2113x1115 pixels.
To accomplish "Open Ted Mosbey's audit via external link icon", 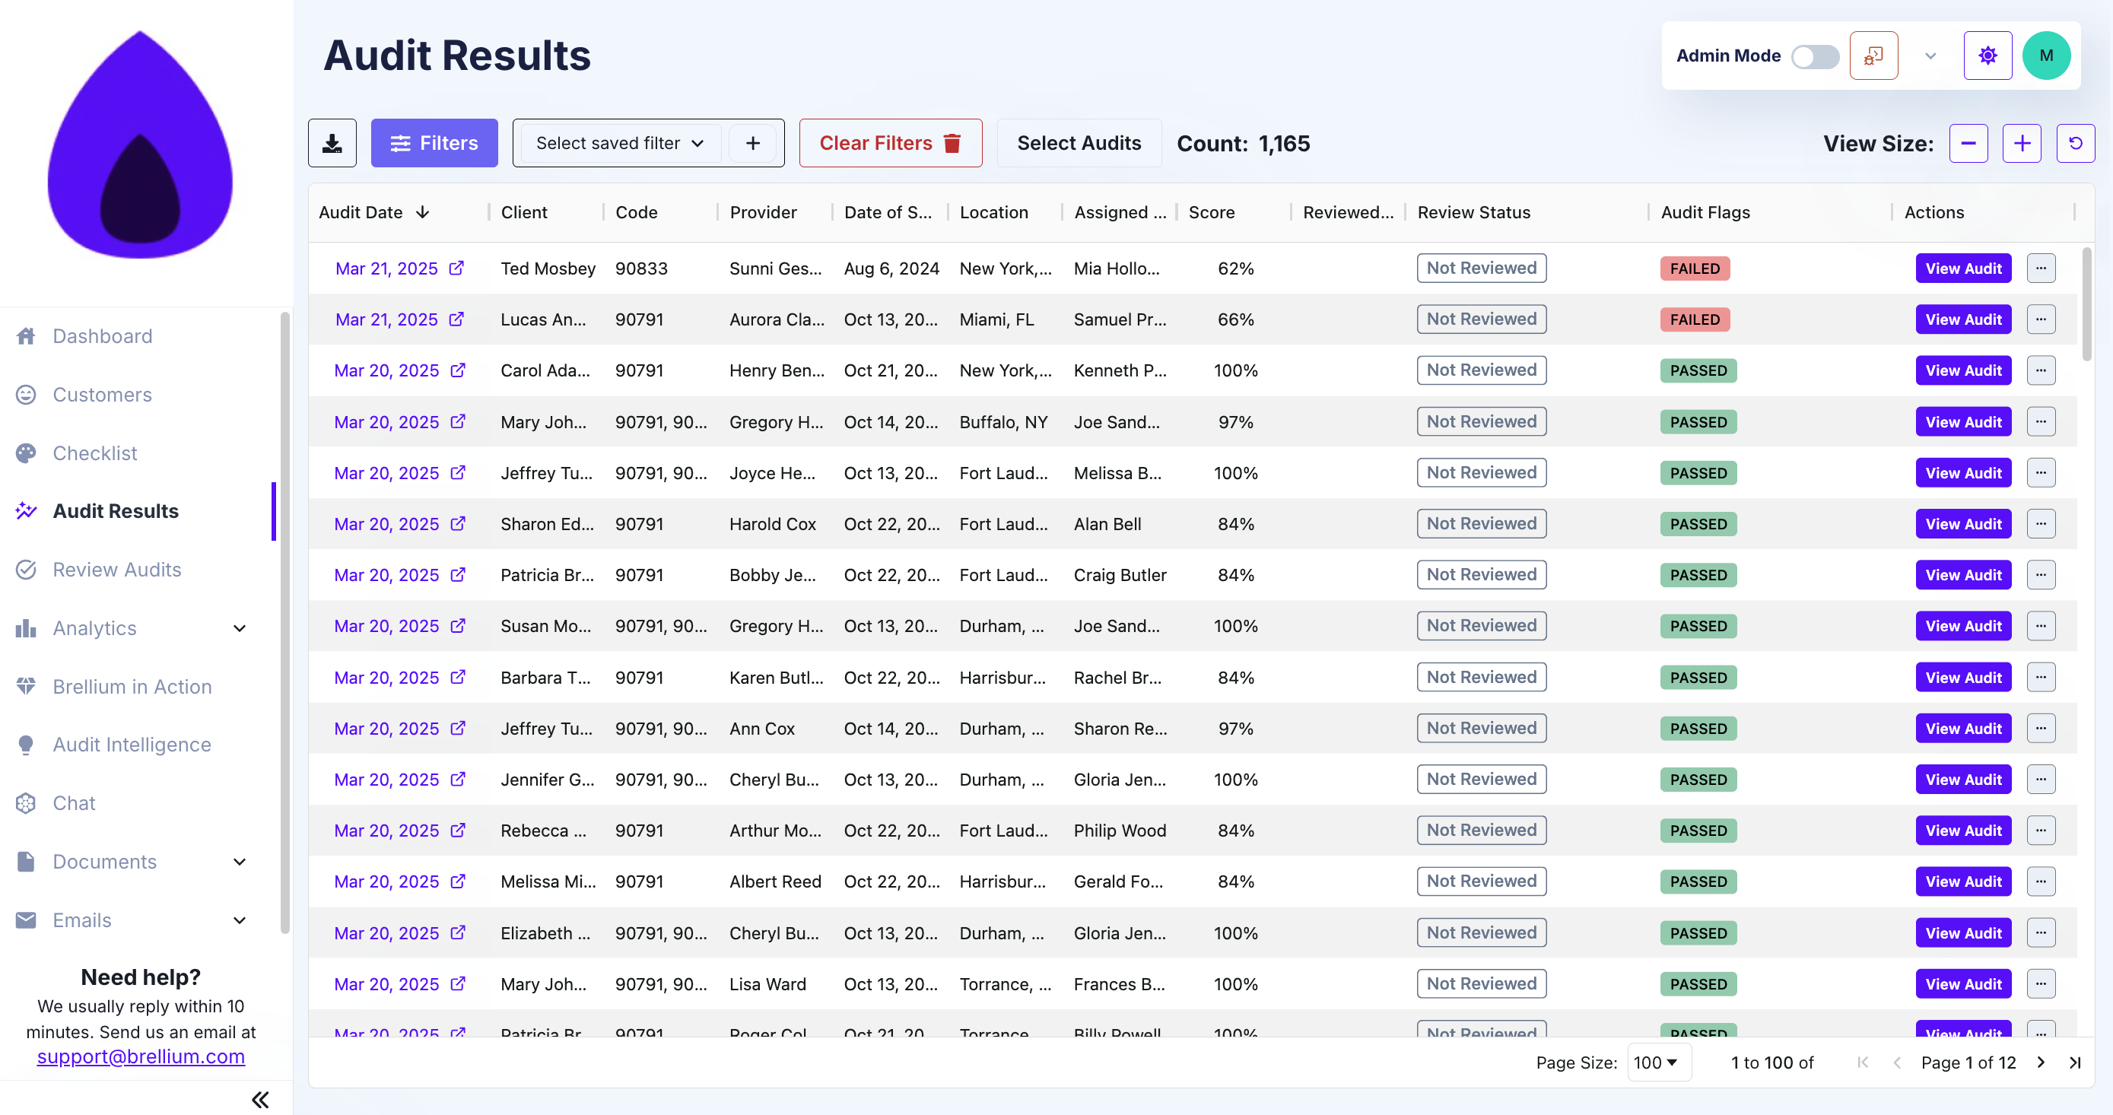I will point(457,268).
